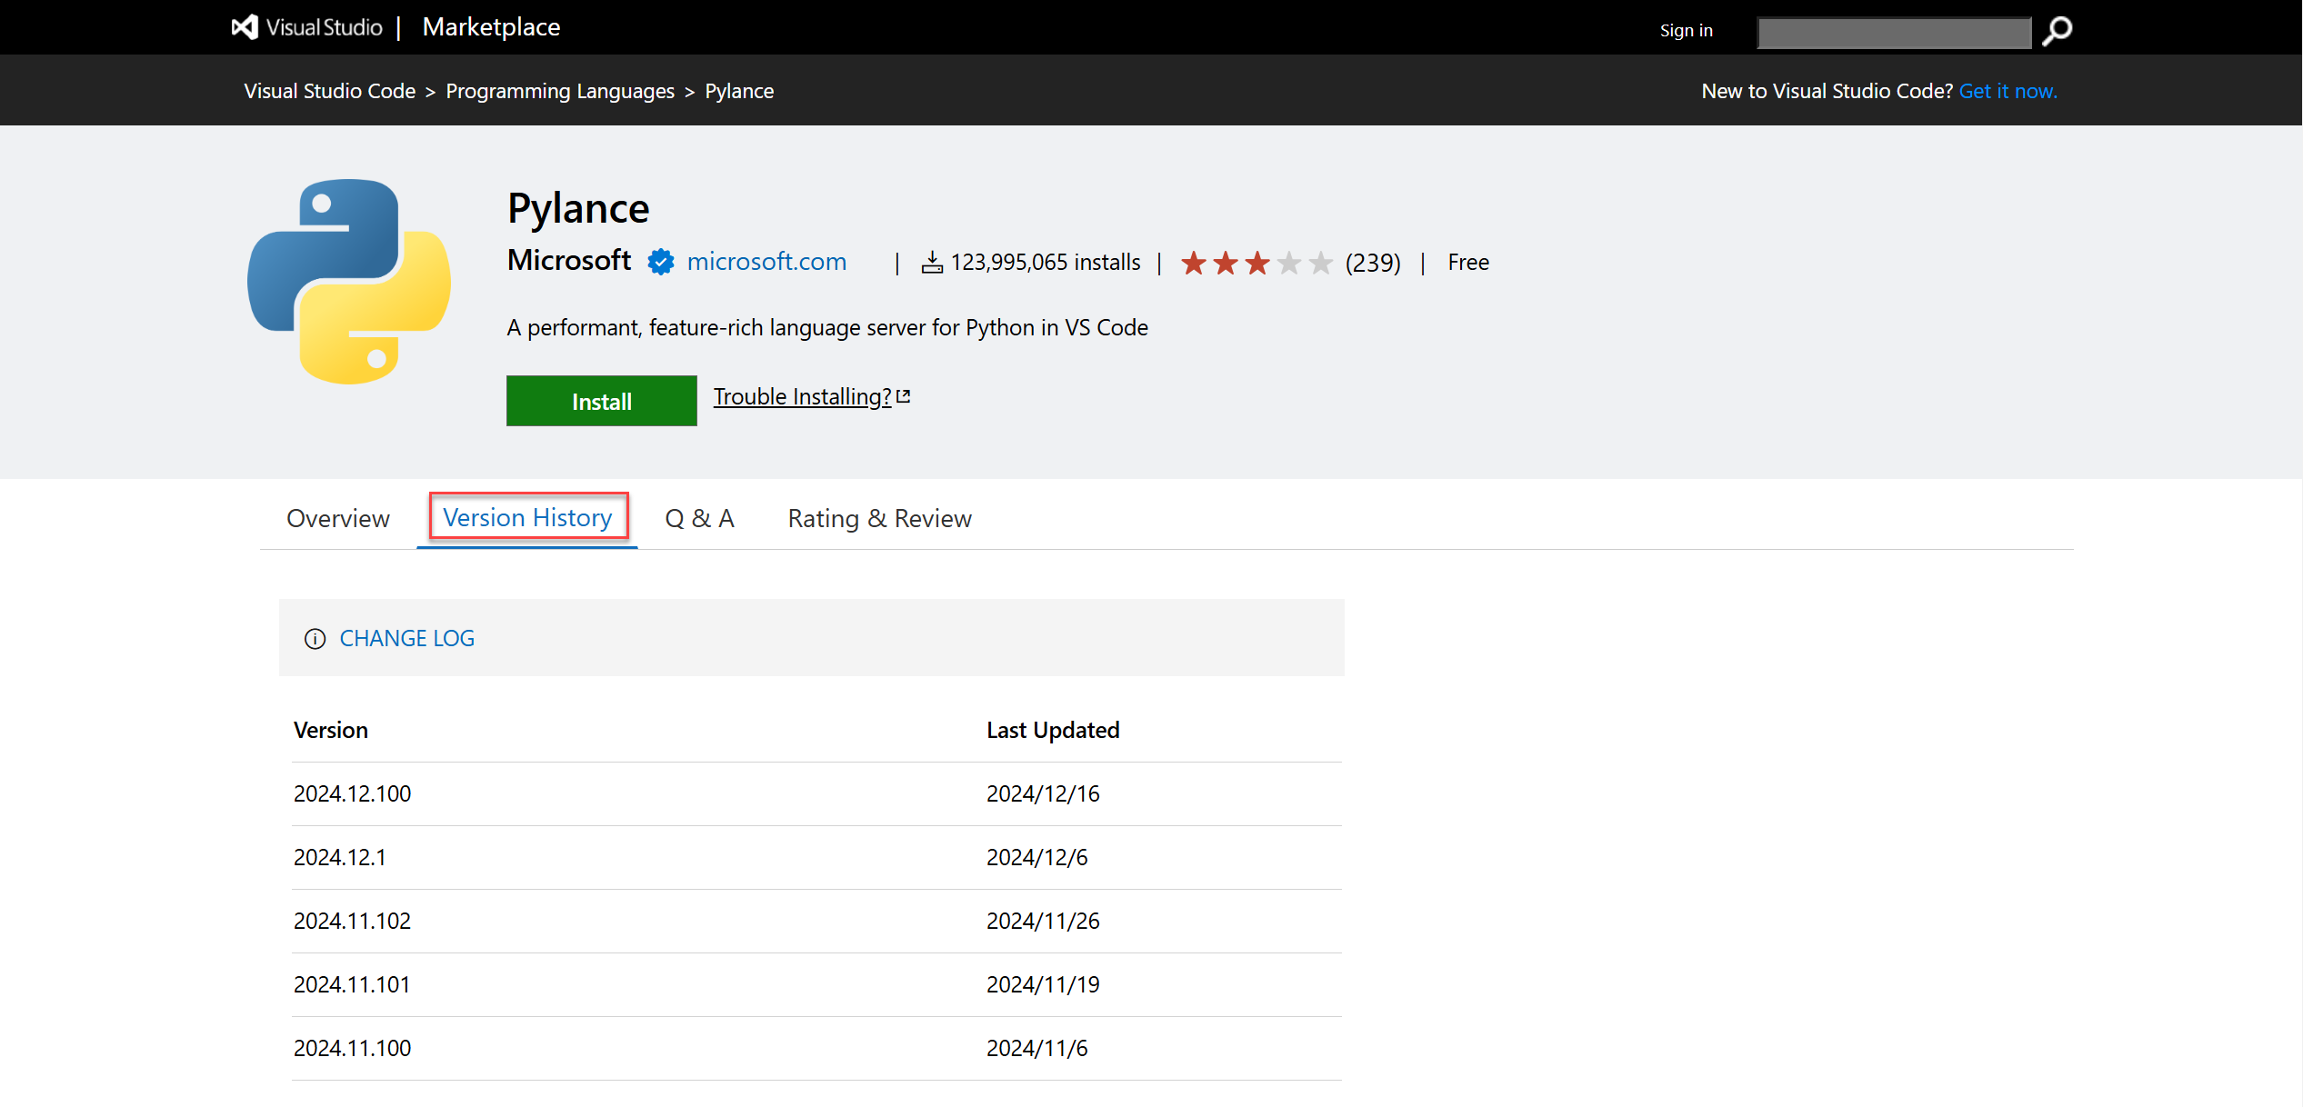
Task: Click the Get it now link
Action: 2008,91
